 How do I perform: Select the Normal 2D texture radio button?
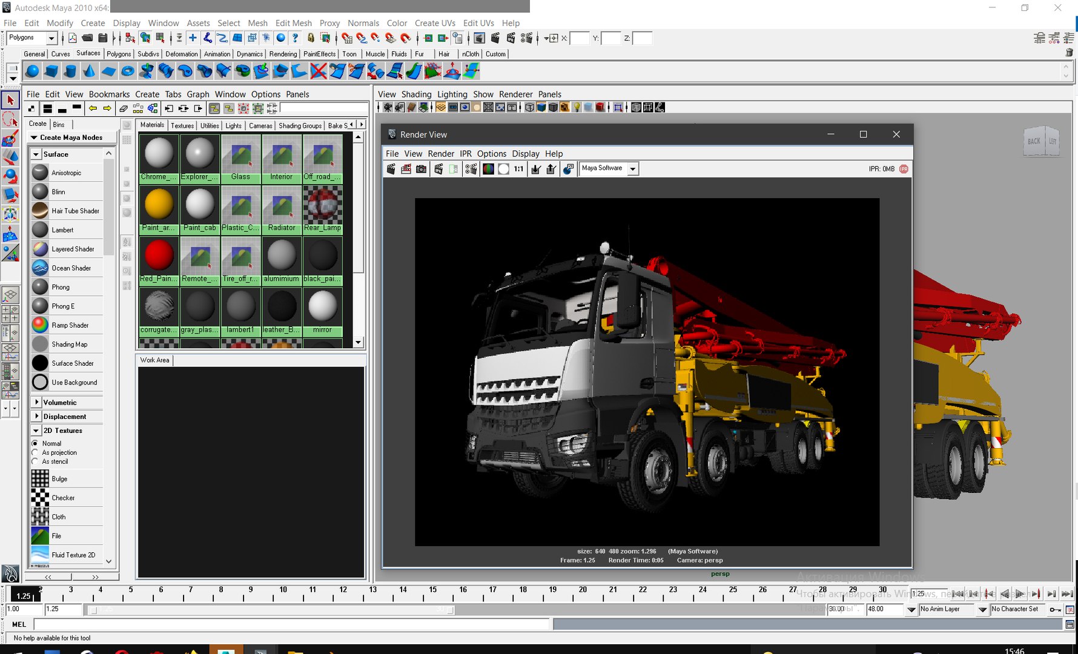[35, 443]
